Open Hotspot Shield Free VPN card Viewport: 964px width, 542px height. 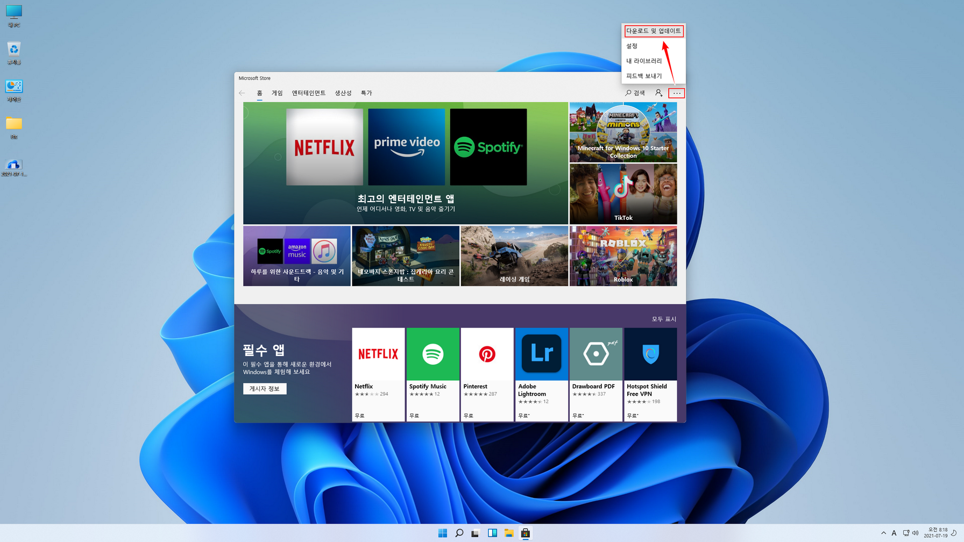tap(650, 375)
